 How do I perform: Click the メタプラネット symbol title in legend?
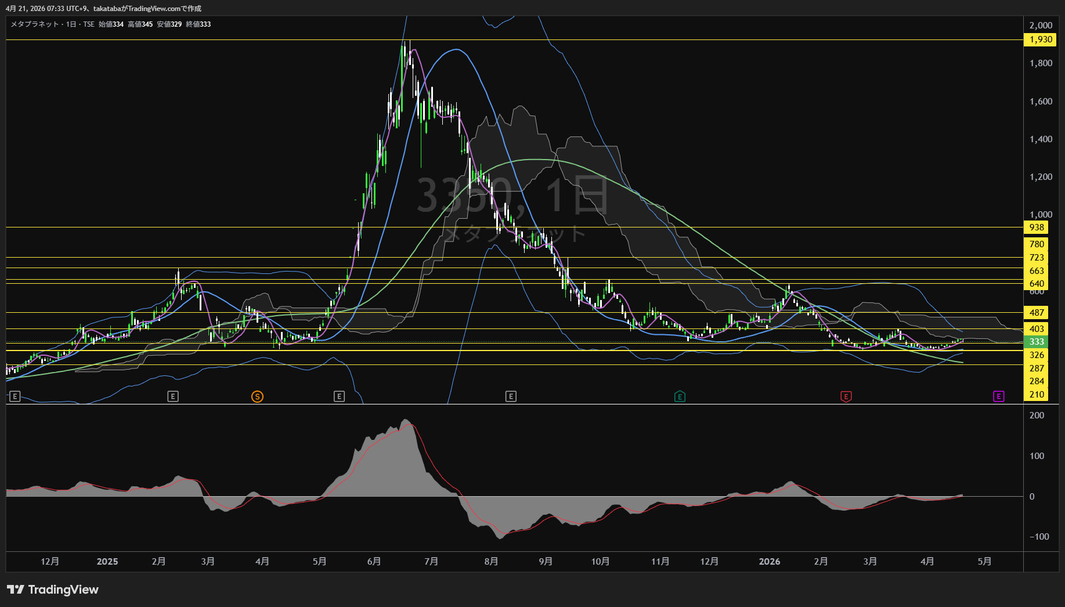coord(35,24)
